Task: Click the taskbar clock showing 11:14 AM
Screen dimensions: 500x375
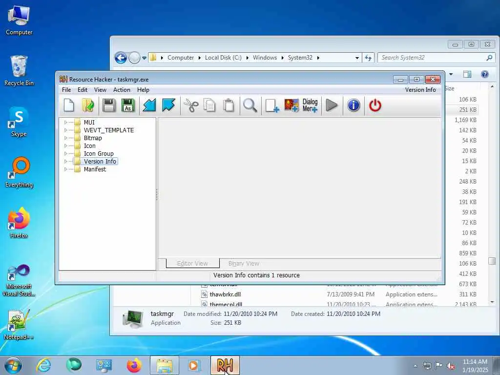Action: click(x=475, y=366)
